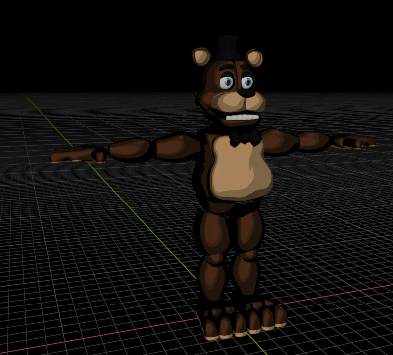Click the bear's white teeth

pos(242,117)
